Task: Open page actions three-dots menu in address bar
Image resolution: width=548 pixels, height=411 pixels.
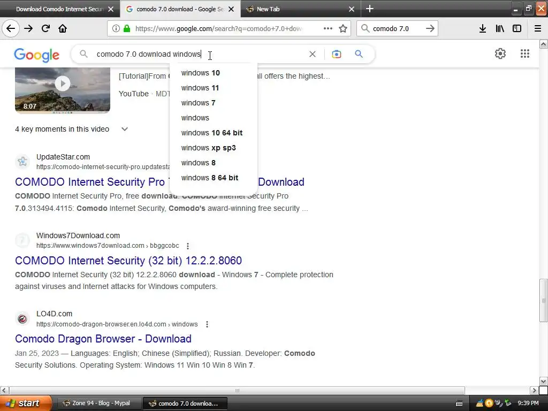Action: 328,28
